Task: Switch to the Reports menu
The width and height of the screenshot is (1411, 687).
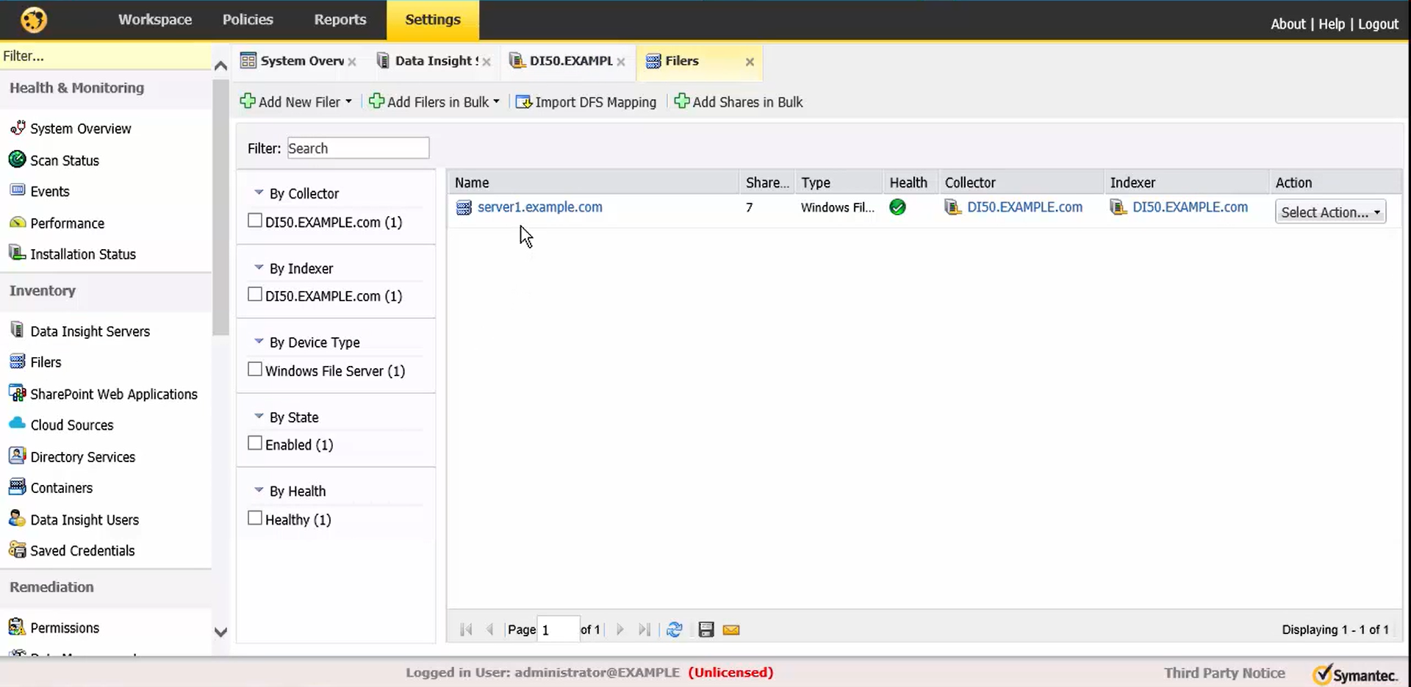Action: click(340, 20)
